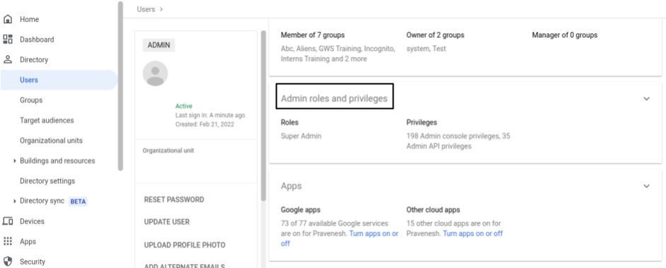Screen dimensions: 666x268
Task: Click the Apps grid icon
Action: click(x=8, y=241)
